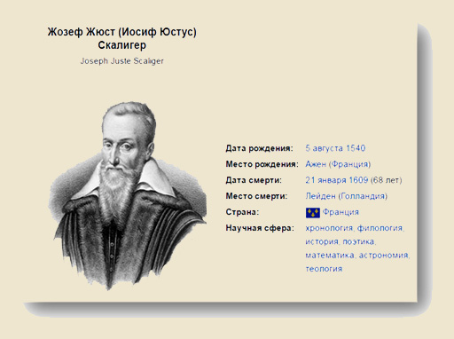
Task: Open the 21 января death date link
Action: point(325,180)
